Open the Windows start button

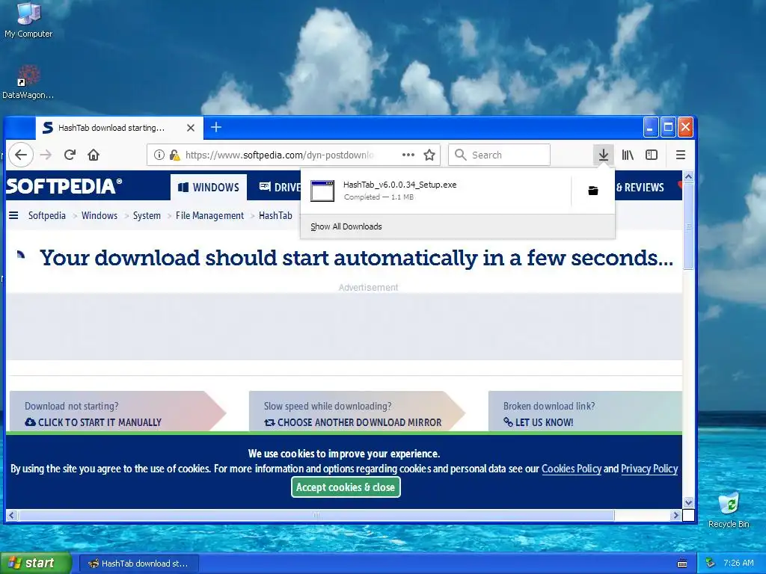click(36, 564)
